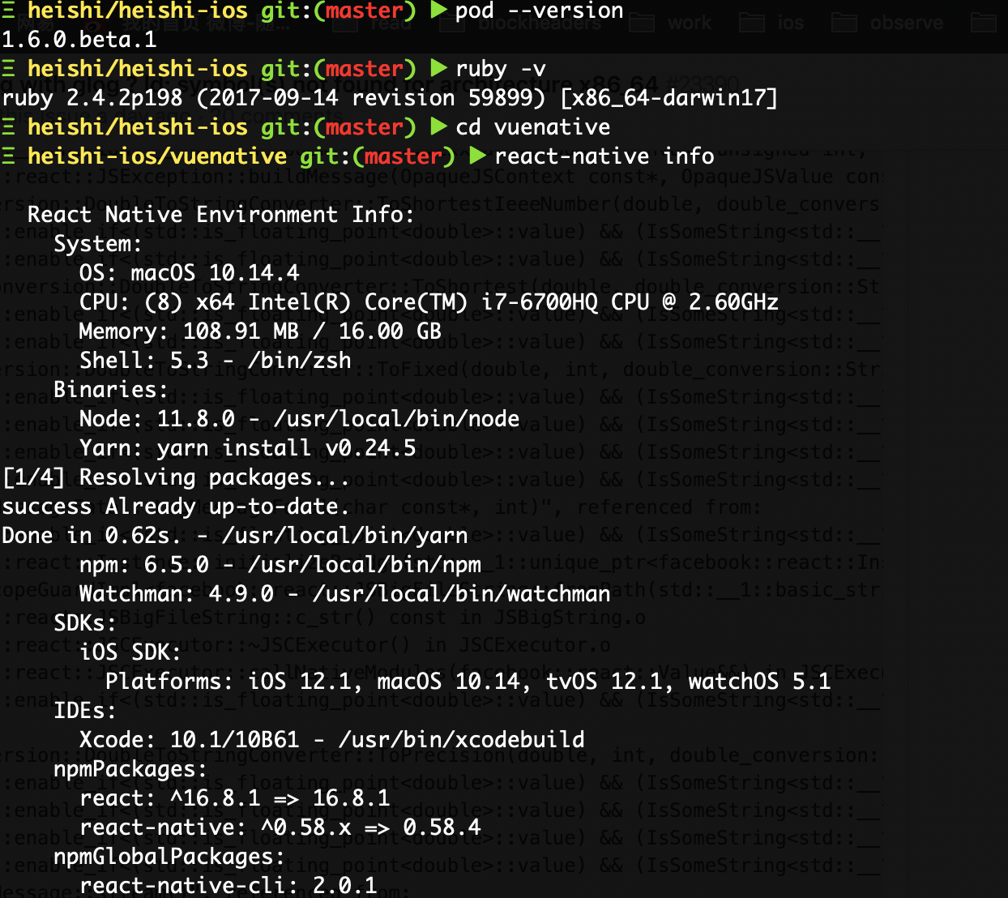Click the 'npmGlobalPackages:' section label

pos(169,857)
